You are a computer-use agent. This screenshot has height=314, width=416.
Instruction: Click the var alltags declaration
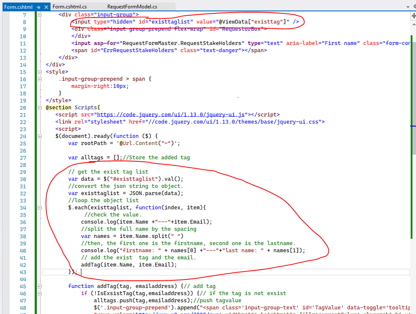[95, 158]
